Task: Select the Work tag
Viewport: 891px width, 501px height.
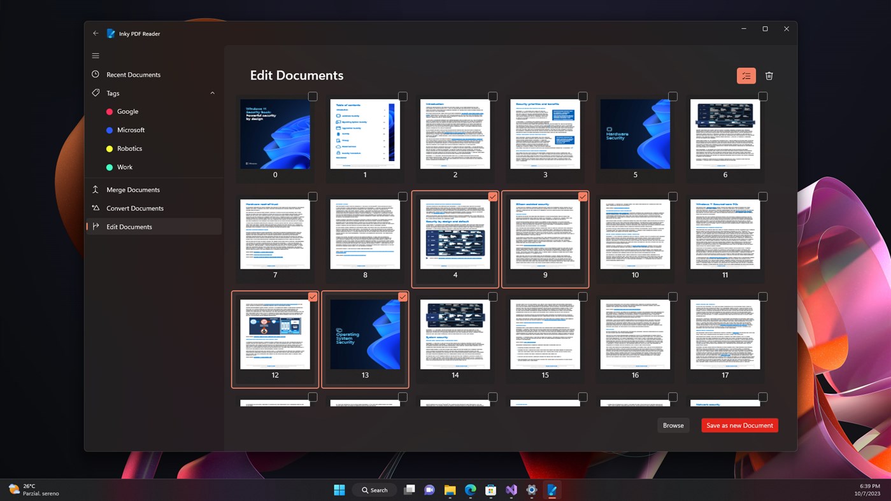Action: point(125,167)
